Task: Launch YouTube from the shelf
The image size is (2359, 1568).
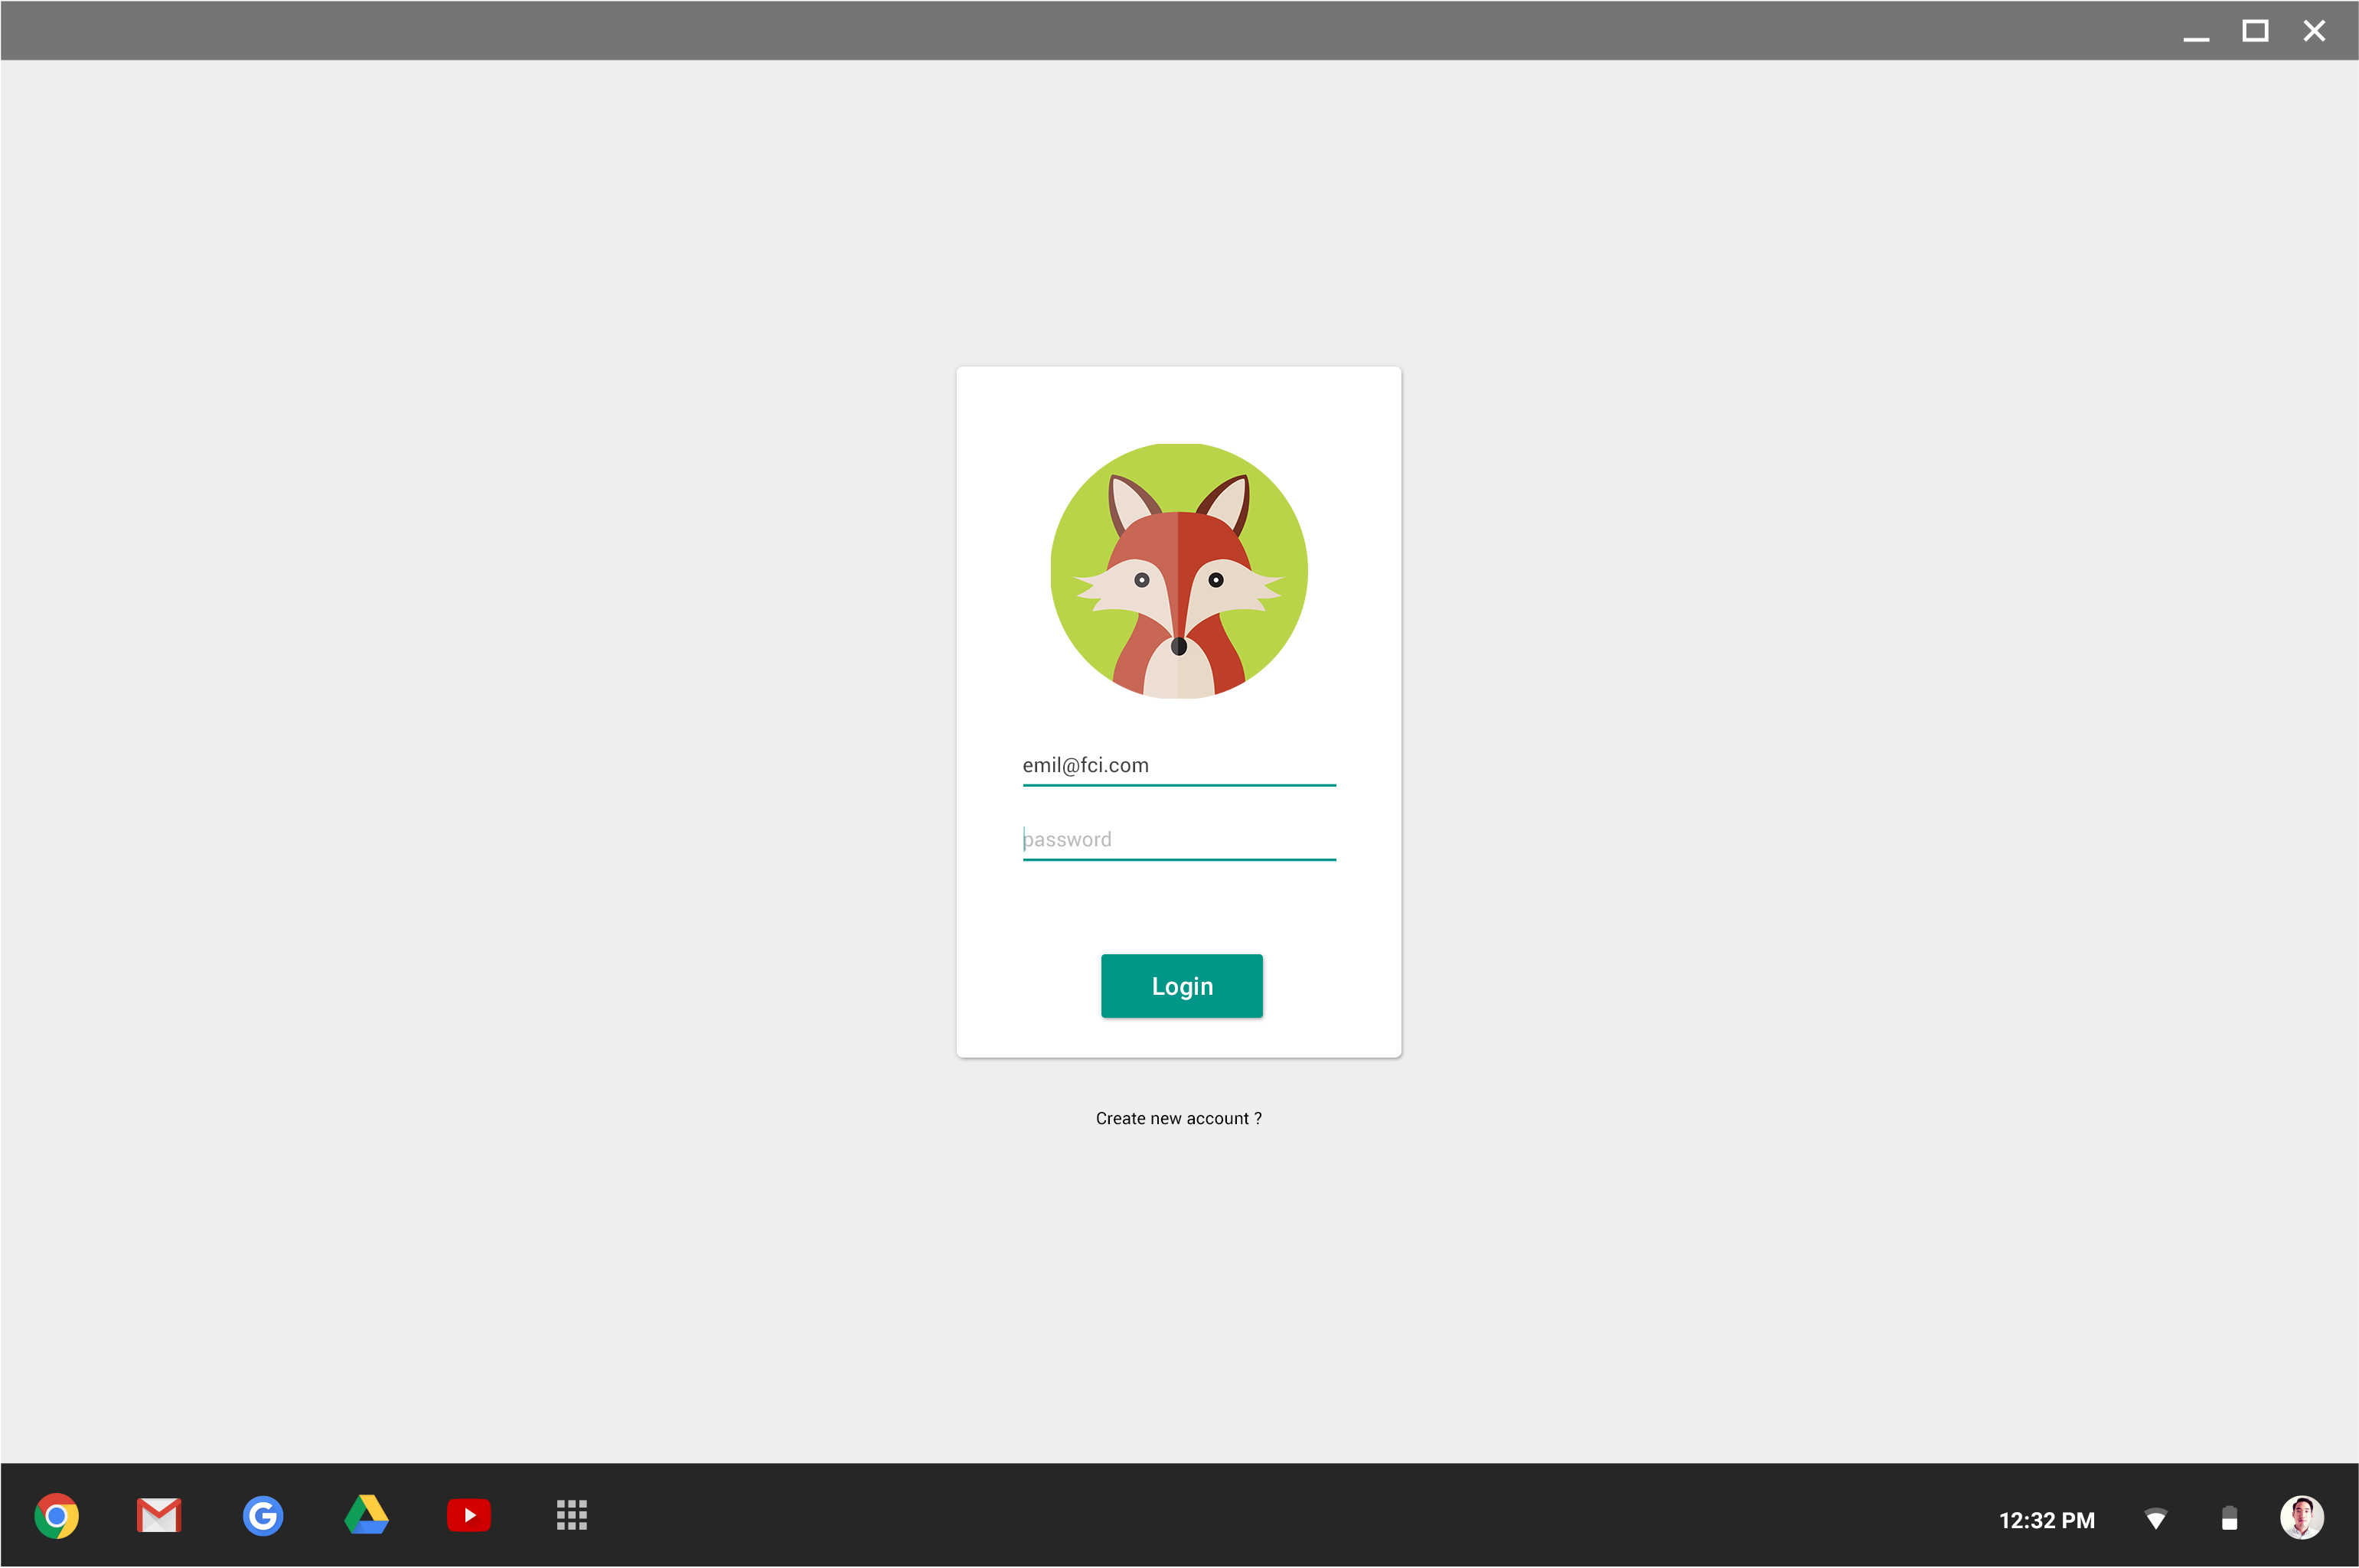Action: (469, 1516)
